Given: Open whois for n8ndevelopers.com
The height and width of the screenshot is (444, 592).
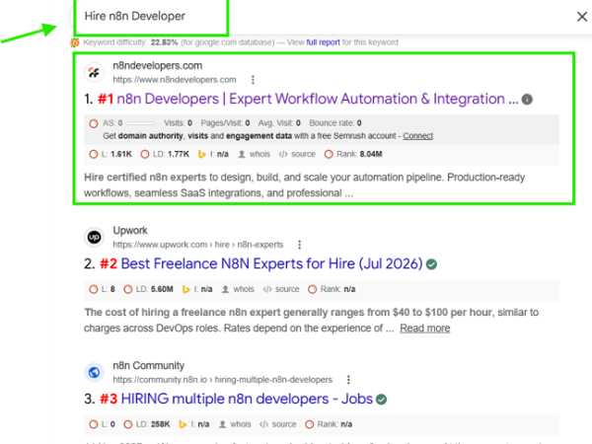Looking at the screenshot, I should click(255, 154).
